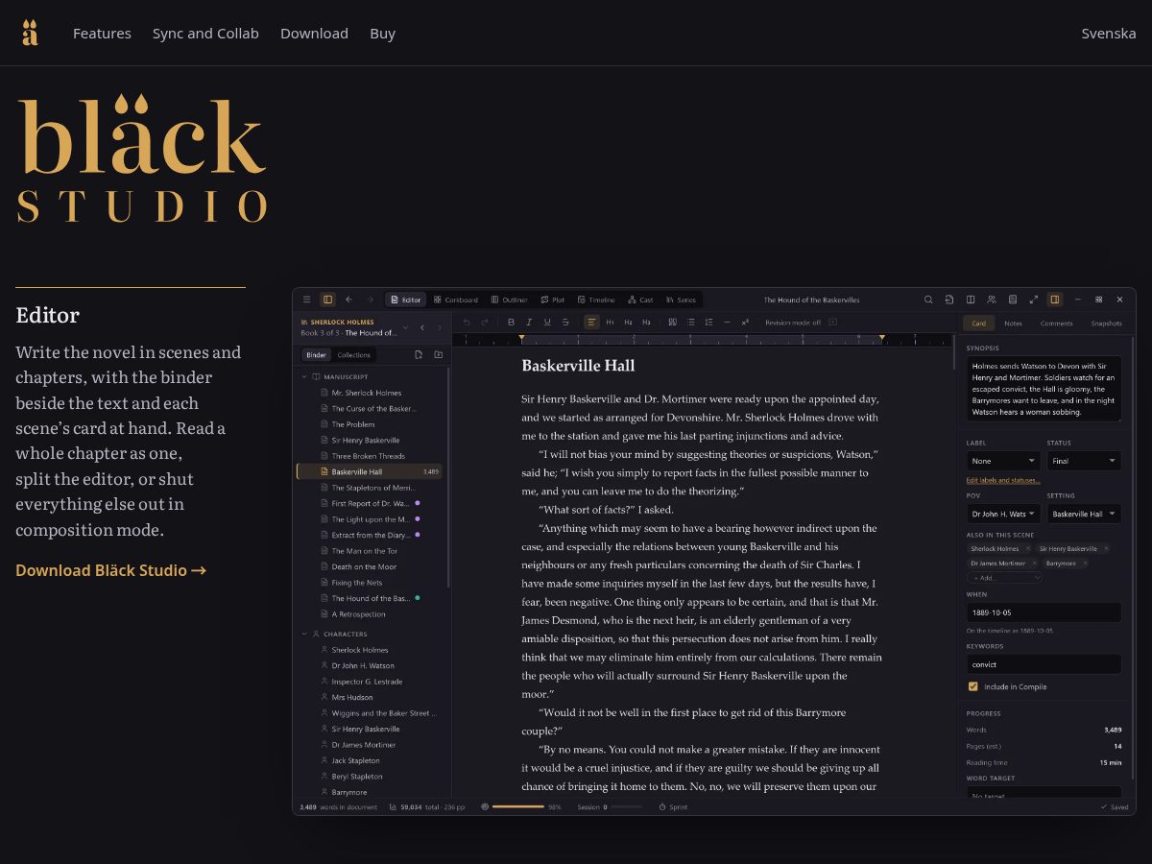Open the Add character dropdown
The width and height of the screenshot is (1152, 864).
point(1004,578)
